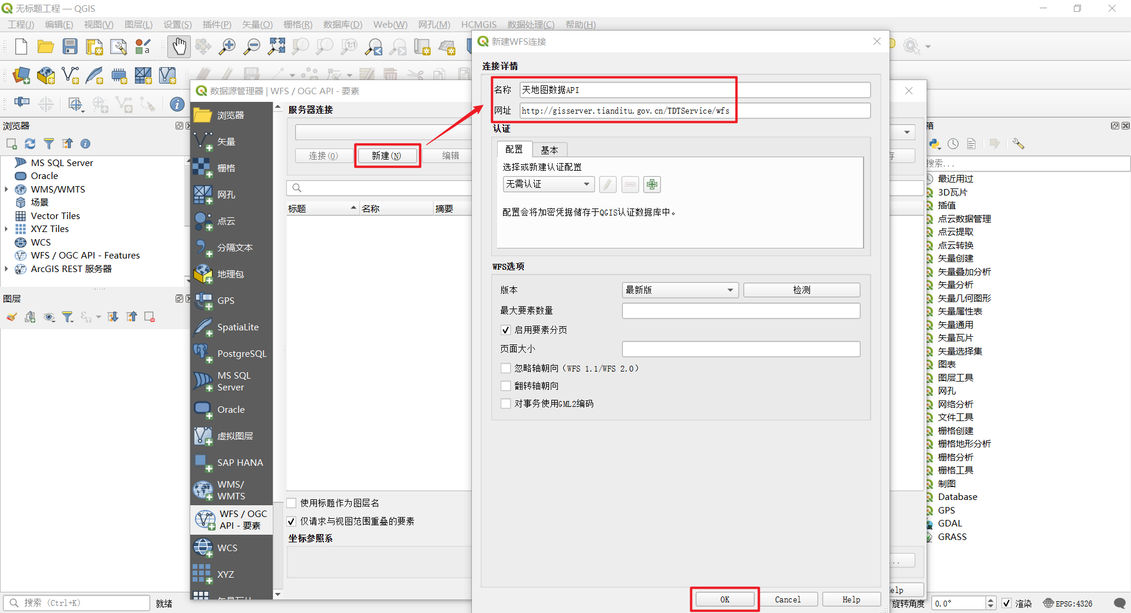Choose Delimited Text source in sidebar

coord(232,248)
